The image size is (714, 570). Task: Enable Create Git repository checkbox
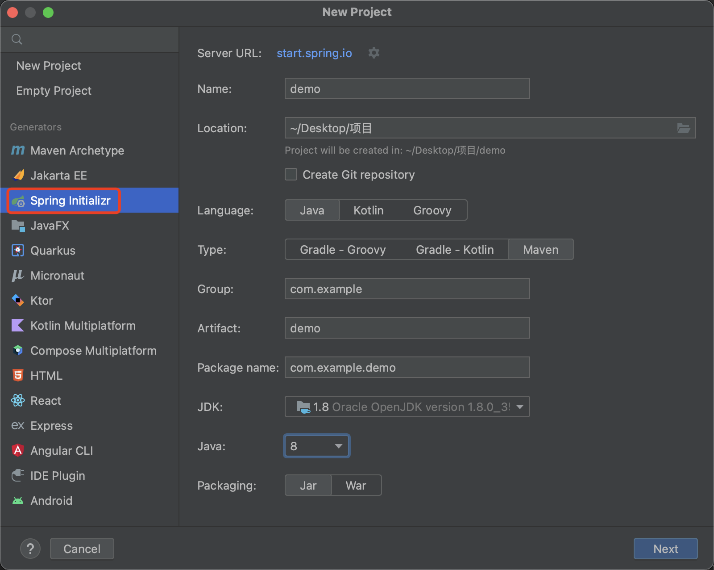click(x=291, y=174)
